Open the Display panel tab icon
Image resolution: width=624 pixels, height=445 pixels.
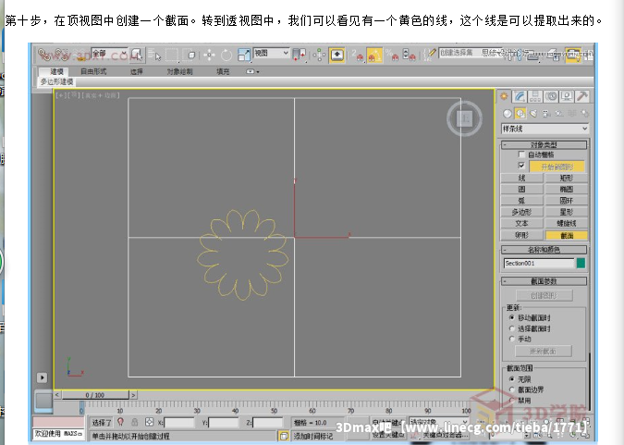pyautogui.click(x=567, y=96)
